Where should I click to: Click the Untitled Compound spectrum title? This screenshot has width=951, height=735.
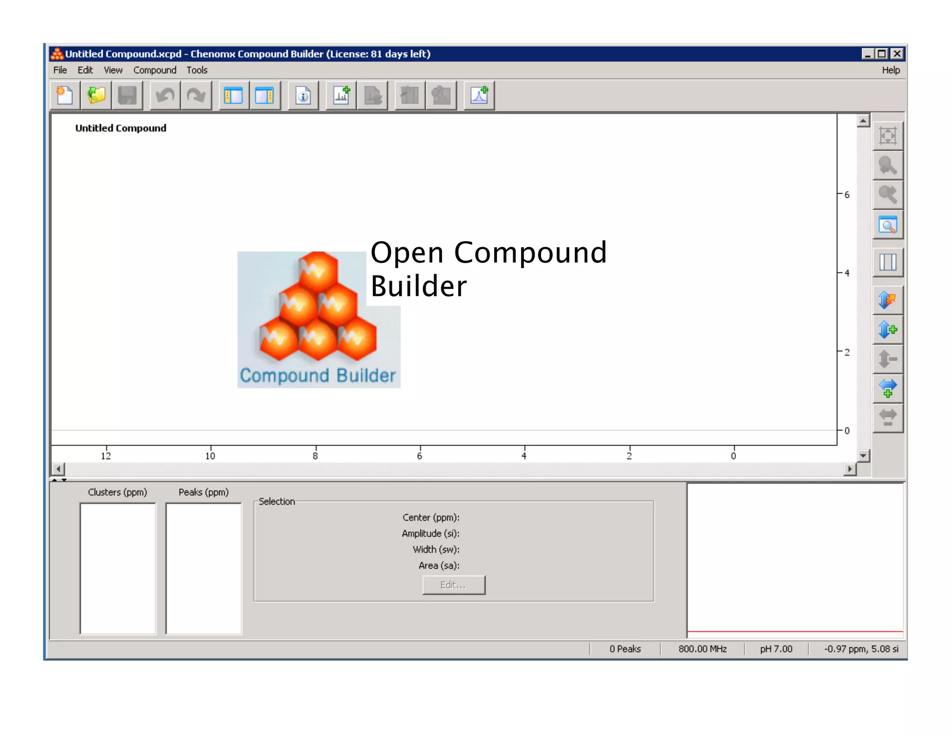(x=121, y=128)
